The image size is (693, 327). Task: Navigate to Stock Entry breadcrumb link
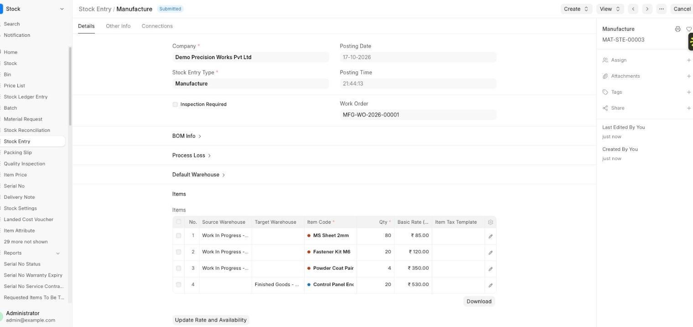[x=95, y=9]
